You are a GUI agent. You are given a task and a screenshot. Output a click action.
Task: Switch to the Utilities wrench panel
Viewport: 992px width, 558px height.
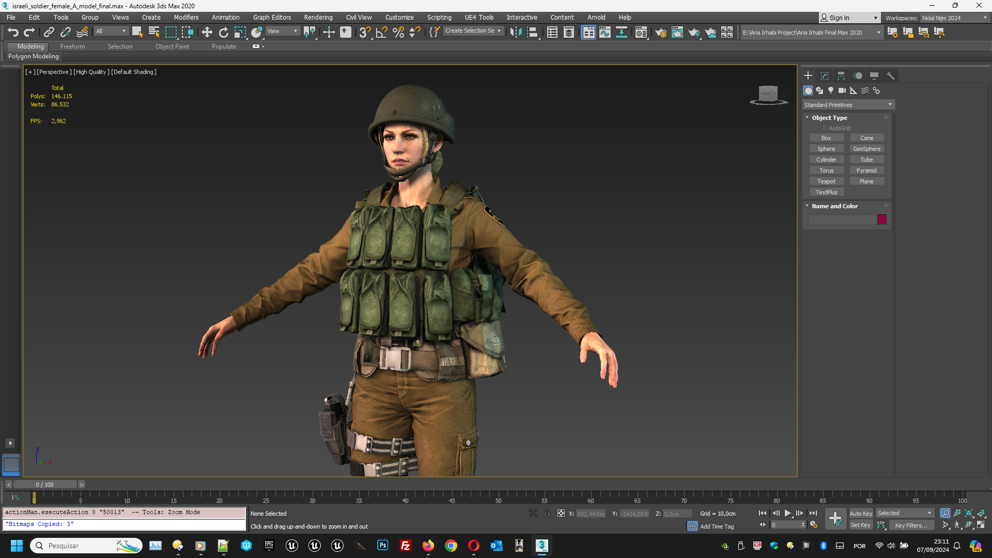pos(891,76)
